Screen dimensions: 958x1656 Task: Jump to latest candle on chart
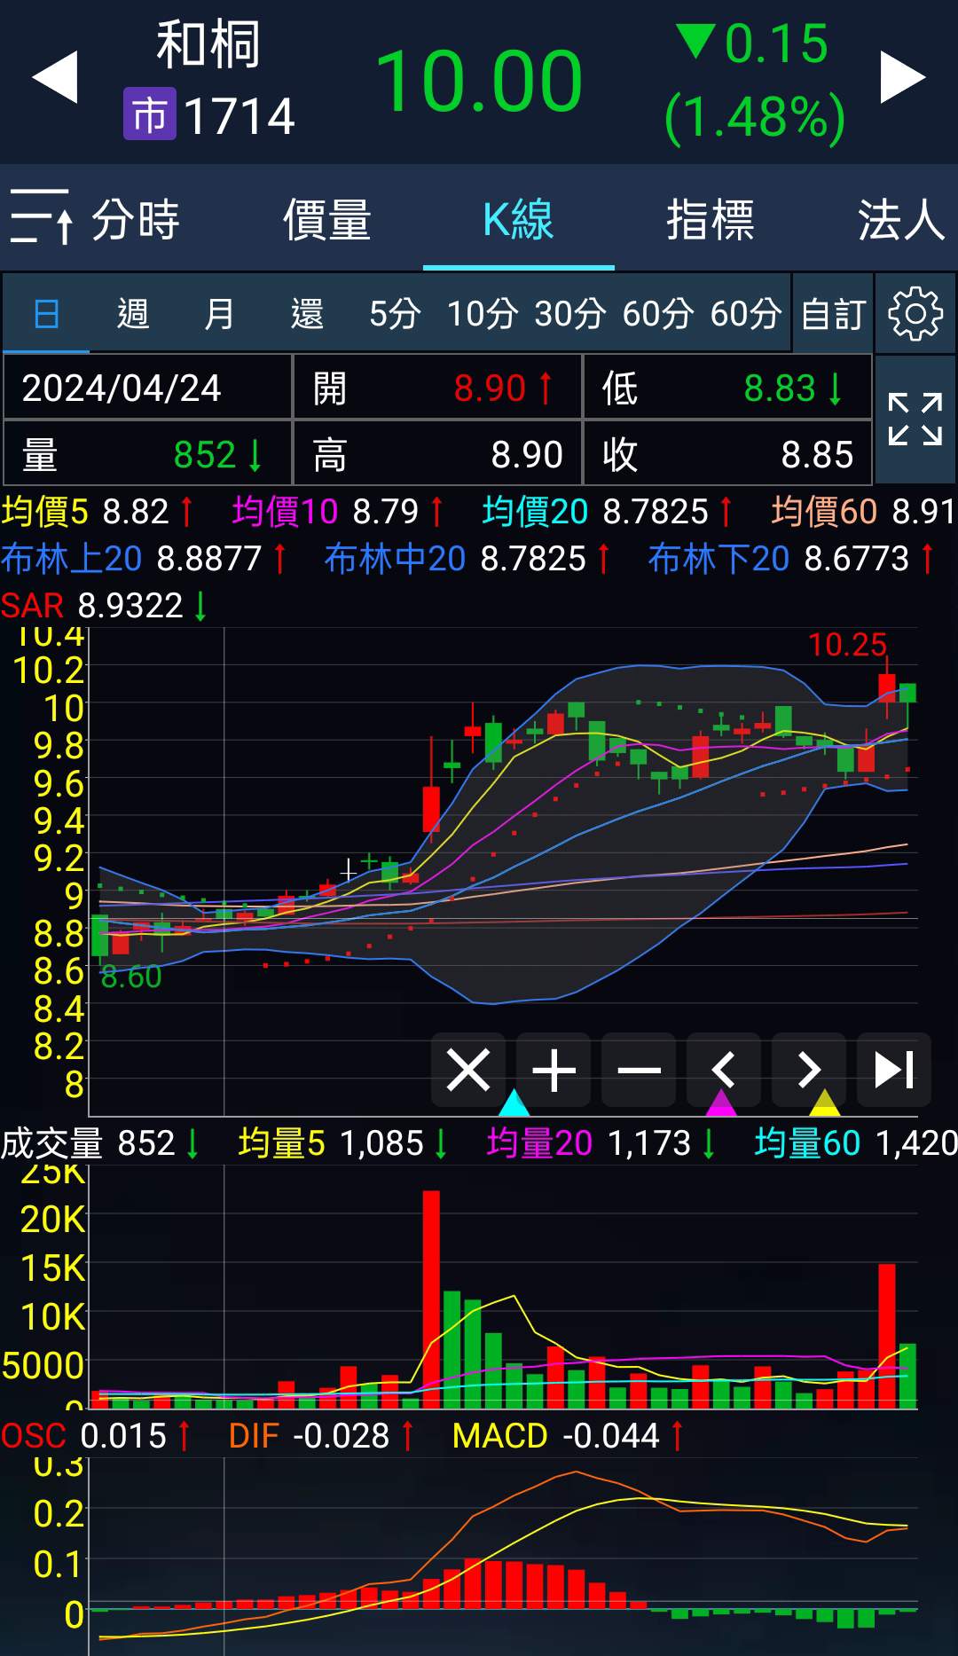coord(894,1069)
